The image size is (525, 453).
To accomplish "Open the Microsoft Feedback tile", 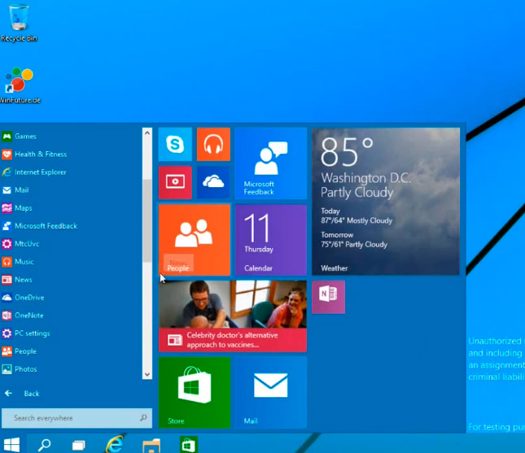I will pos(271,163).
